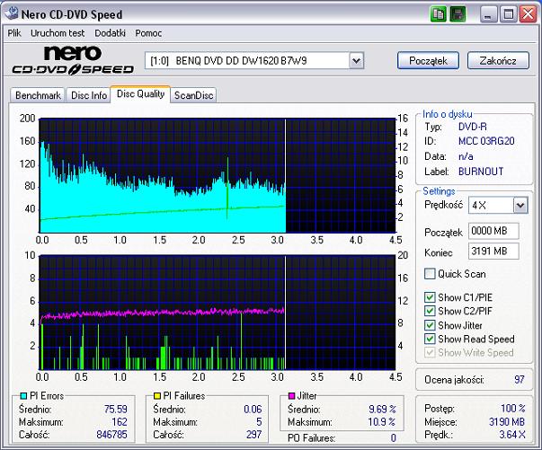This screenshot has height=450, width=542.
Task: Enable the Quick Scan checkbox
Action: point(430,274)
